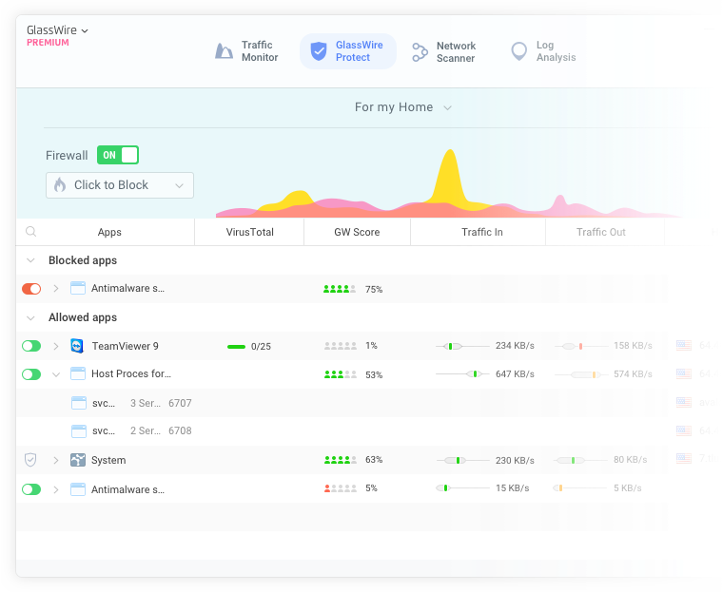The width and height of the screenshot is (723, 592).
Task: Click Host Process 647 KB/s traffic slider
Action: pyautogui.click(x=462, y=374)
